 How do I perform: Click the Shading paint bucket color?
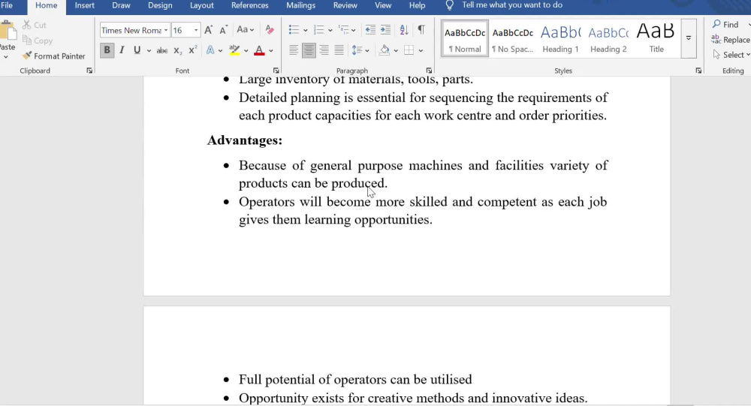385,50
